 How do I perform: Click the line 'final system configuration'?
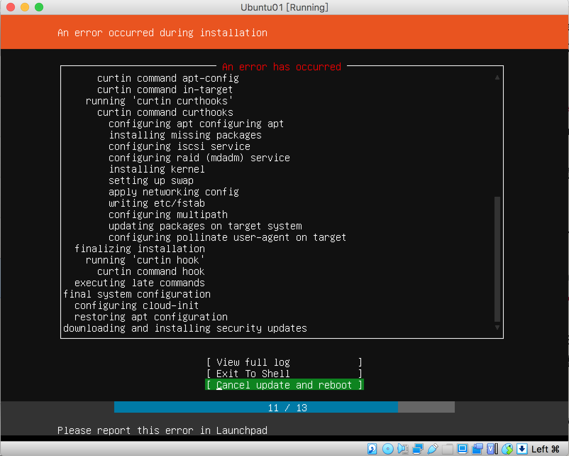(137, 294)
